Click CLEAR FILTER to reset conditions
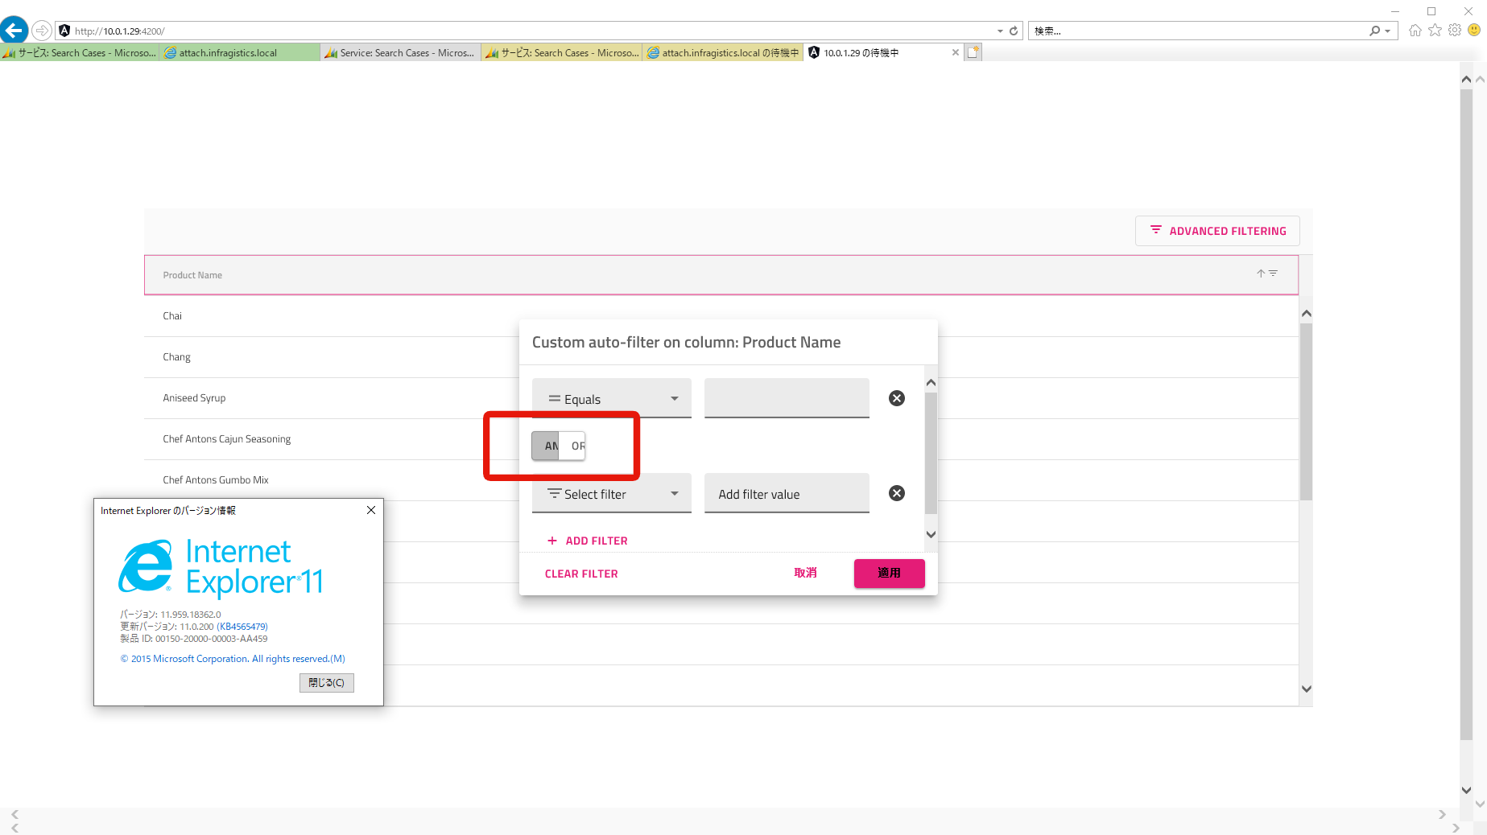The height and width of the screenshot is (835, 1487). 581,573
